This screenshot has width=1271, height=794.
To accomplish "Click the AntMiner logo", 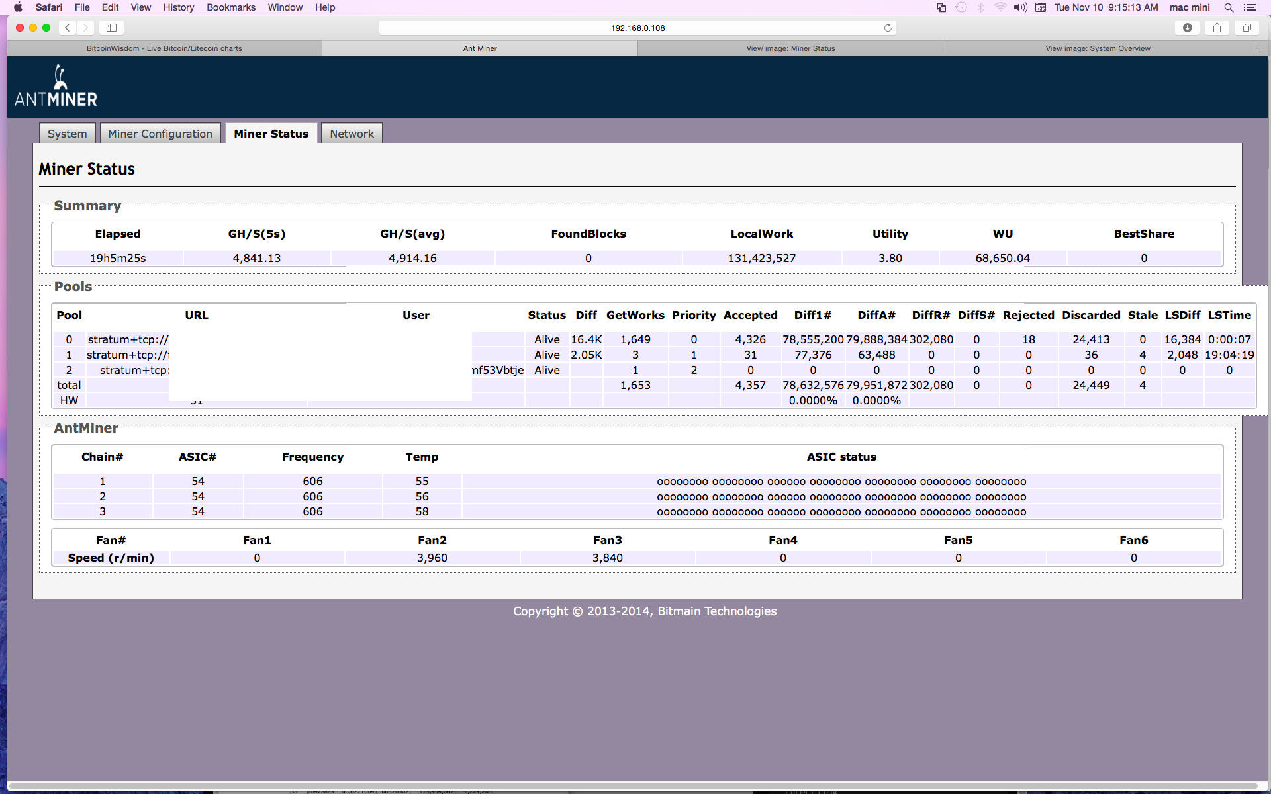I will point(56,86).
